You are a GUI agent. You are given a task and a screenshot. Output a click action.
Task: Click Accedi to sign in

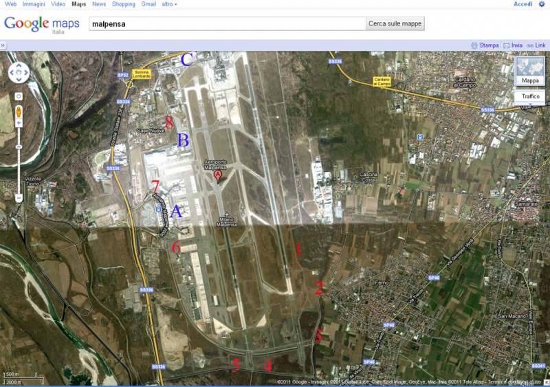tap(522, 4)
